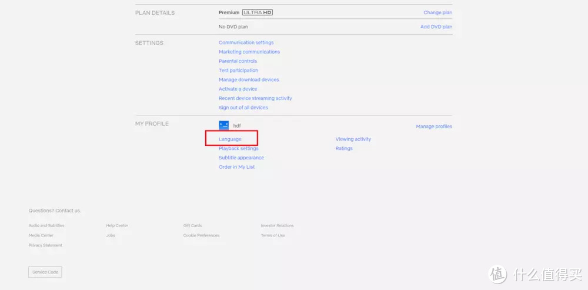Open the Language setting link
Image resolution: width=588 pixels, height=290 pixels.
tap(230, 139)
